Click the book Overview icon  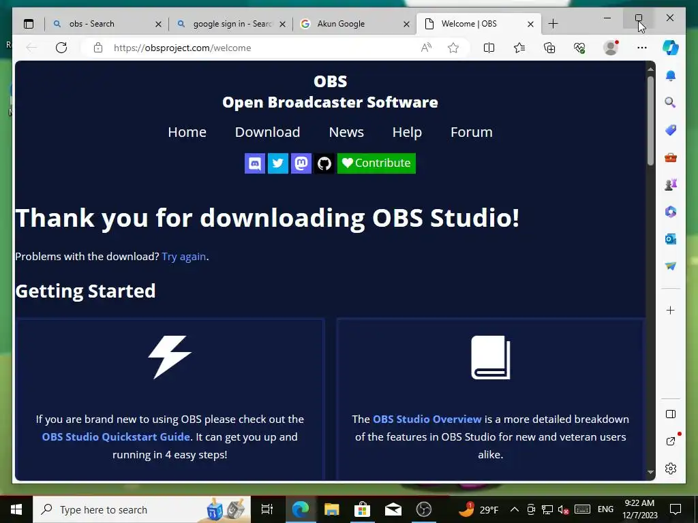491,358
